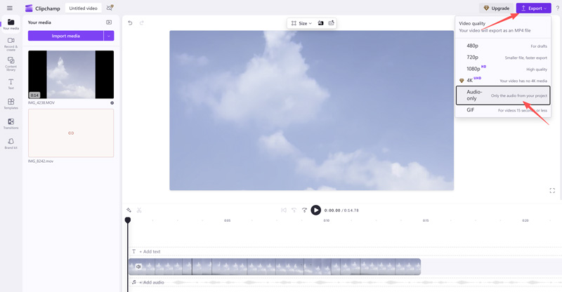Open Record & create sidebar tab
This screenshot has height=292, width=562.
coord(11,44)
